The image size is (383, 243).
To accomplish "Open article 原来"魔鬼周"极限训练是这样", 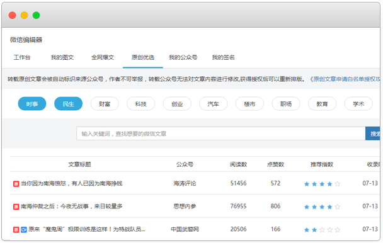I will [x=87, y=229].
